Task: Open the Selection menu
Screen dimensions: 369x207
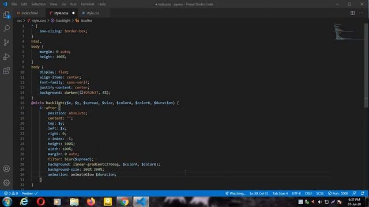Action: [x=39, y=4]
